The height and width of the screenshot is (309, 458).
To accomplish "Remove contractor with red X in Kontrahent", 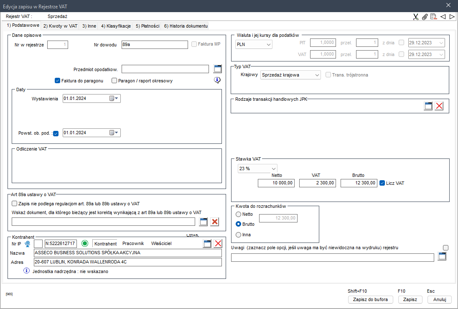I will coord(218,243).
